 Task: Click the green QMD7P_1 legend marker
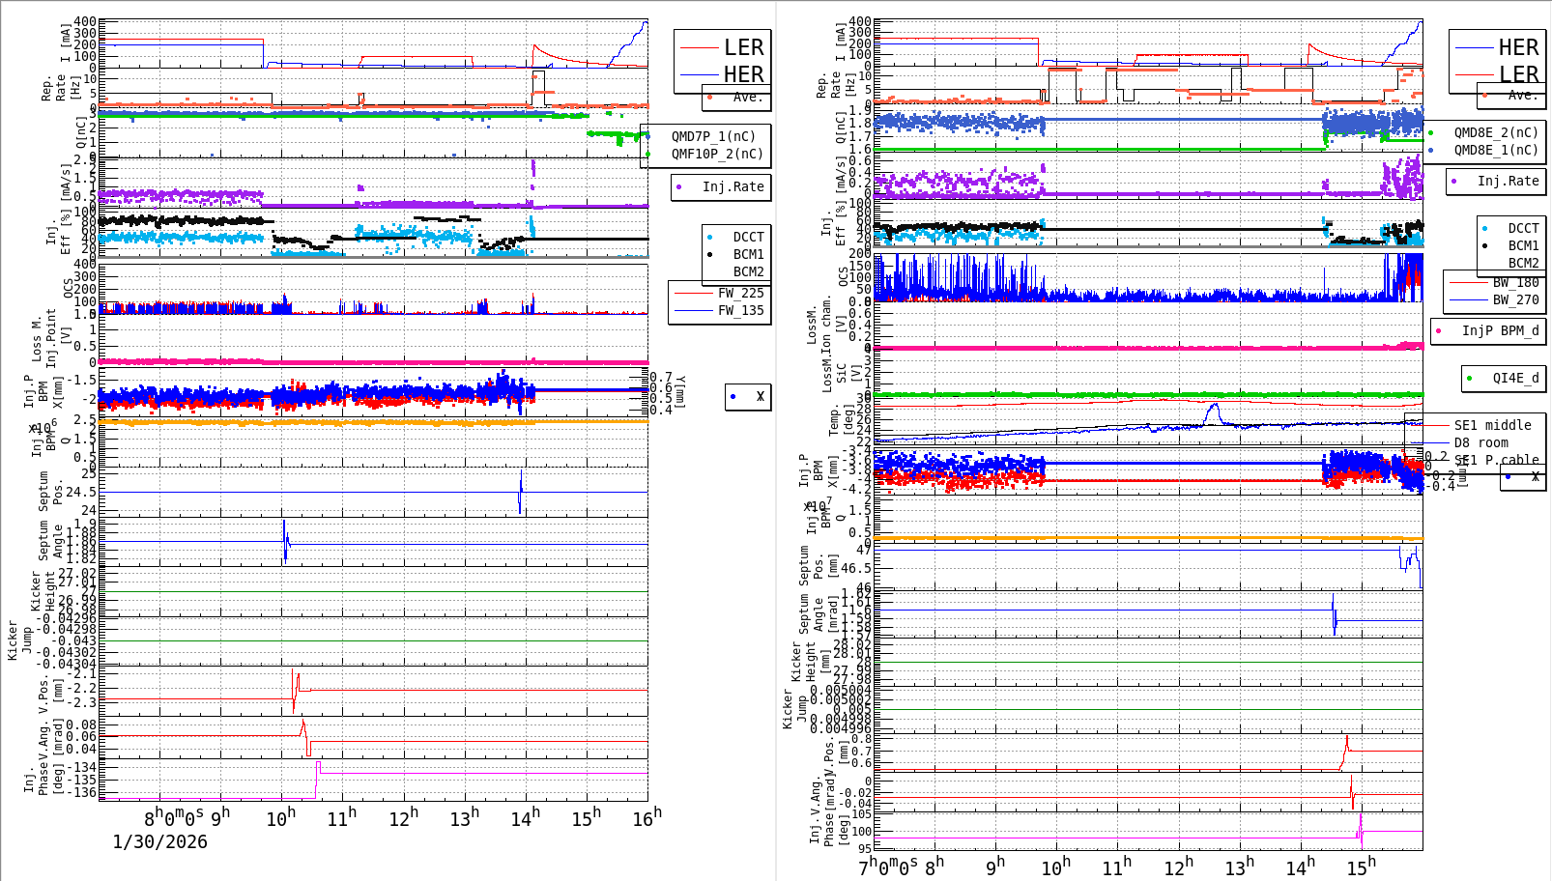649,137
